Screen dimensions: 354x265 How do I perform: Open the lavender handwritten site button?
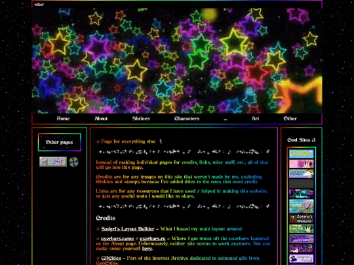(302, 258)
